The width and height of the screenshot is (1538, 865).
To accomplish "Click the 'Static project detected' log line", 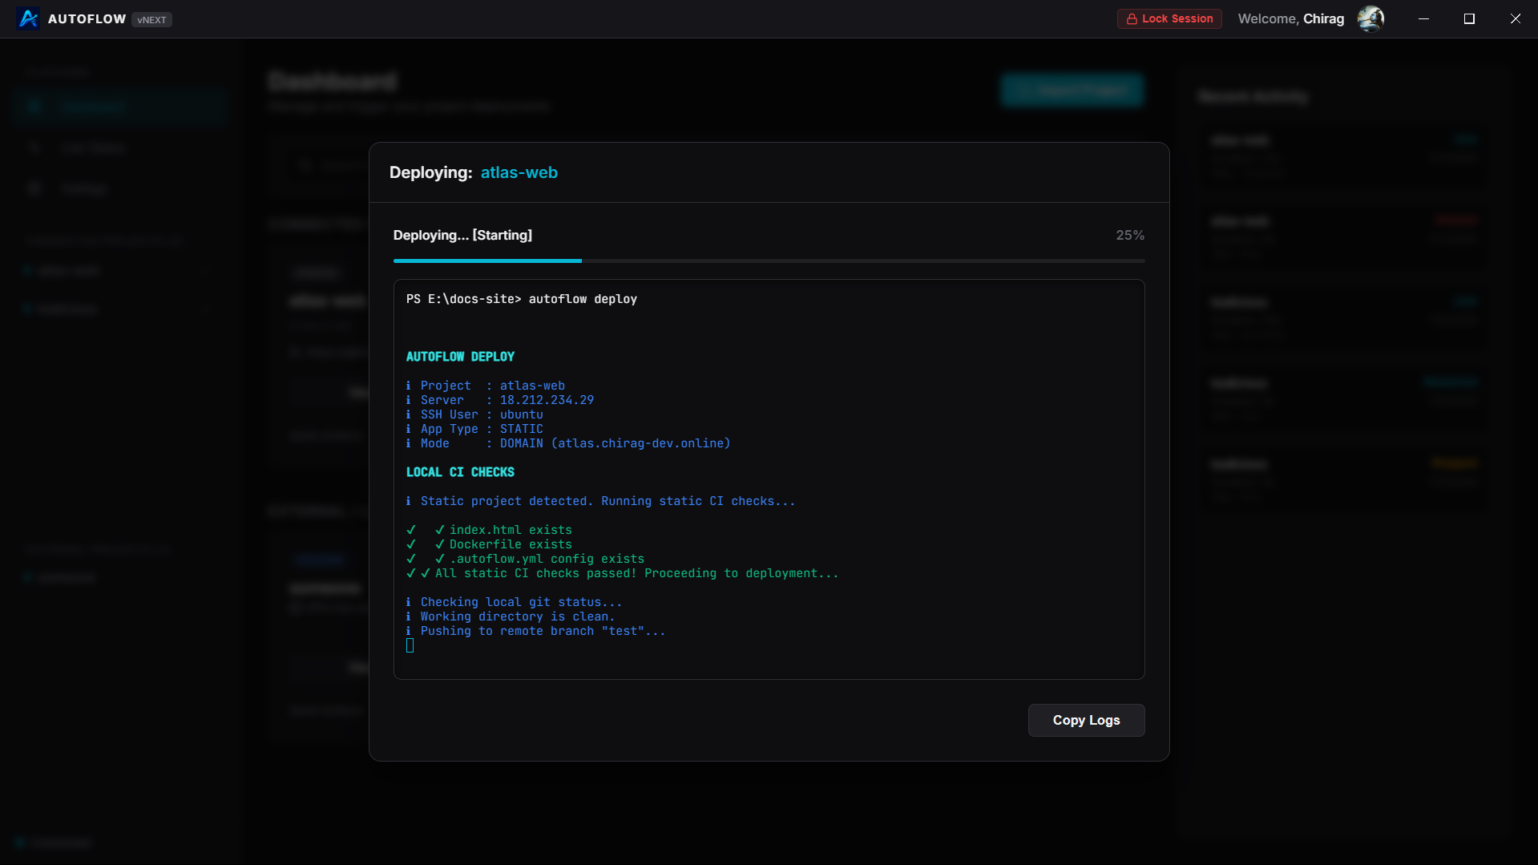I will (x=601, y=501).
